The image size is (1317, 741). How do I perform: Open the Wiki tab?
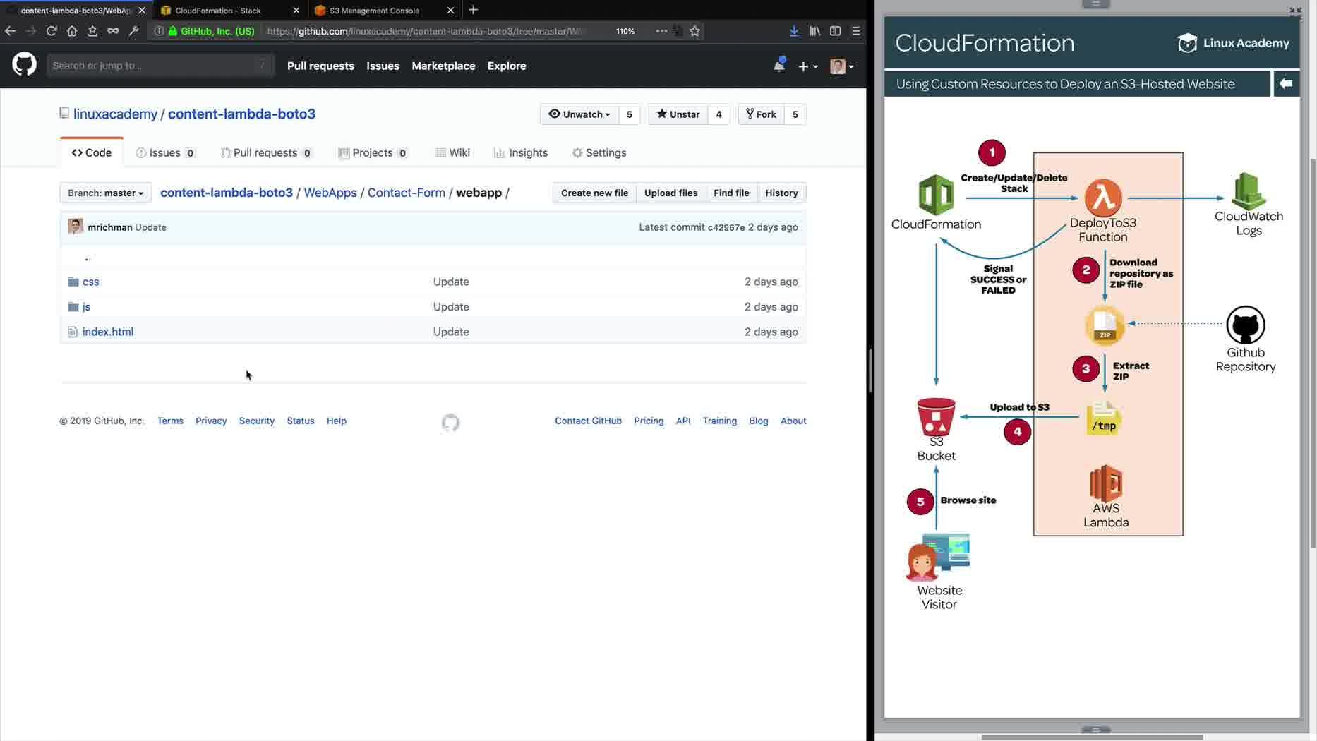pos(452,152)
